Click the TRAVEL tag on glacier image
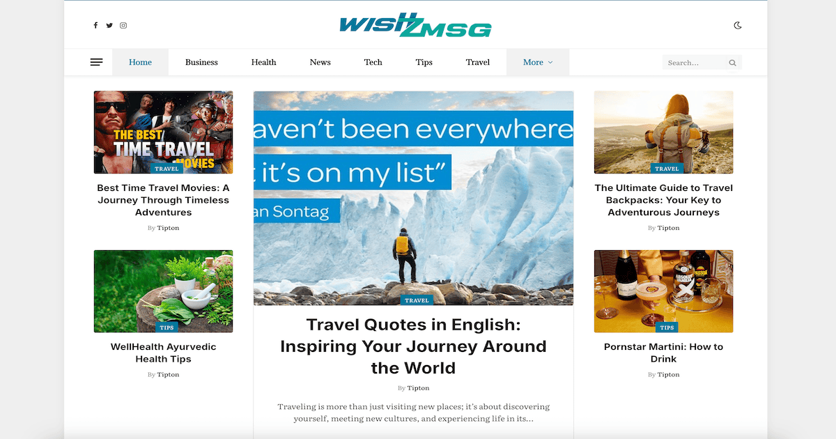This screenshot has height=439, width=836. point(417,300)
